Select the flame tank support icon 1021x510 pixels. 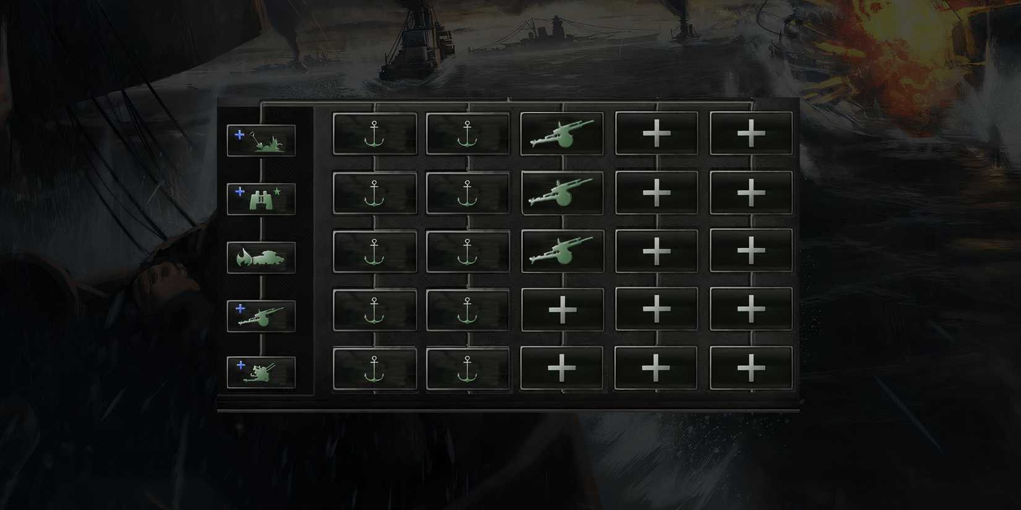(x=261, y=257)
